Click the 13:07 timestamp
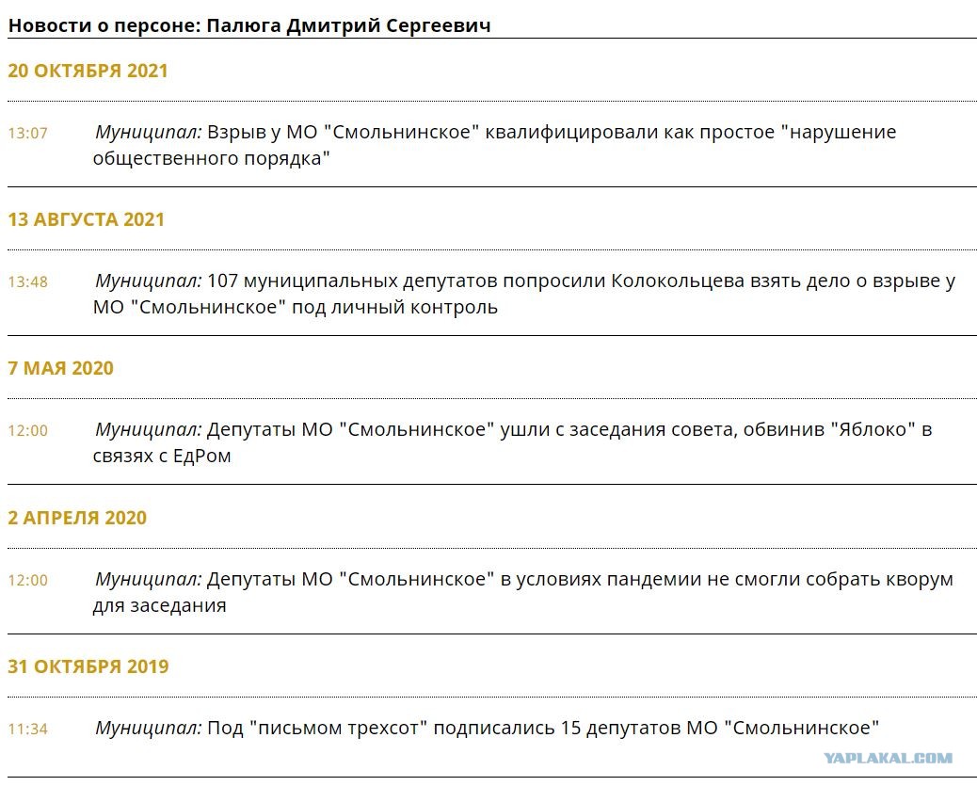The height and width of the screenshot is (786, 977). (x=27, y=134)
